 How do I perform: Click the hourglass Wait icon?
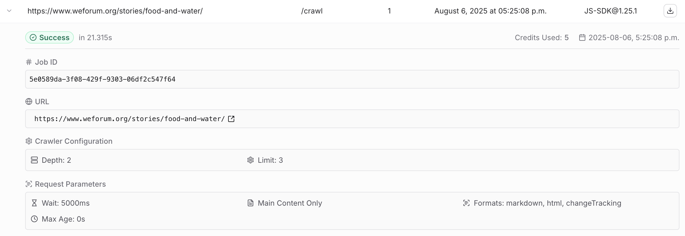34,203
